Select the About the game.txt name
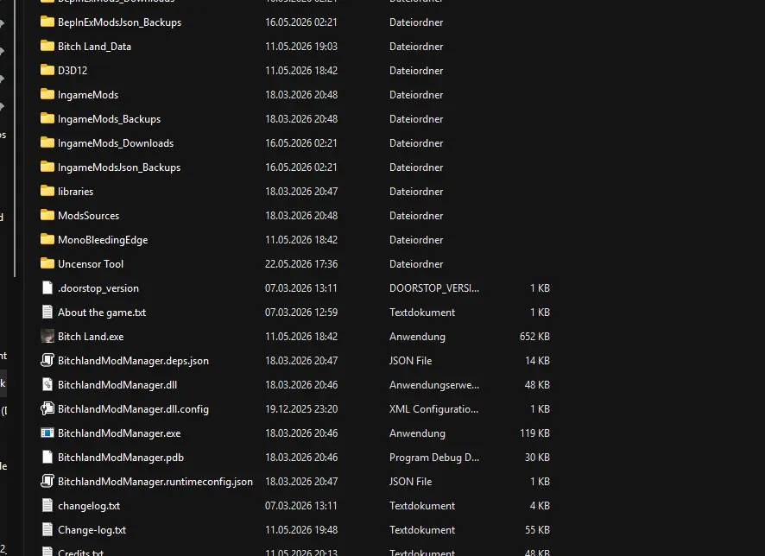 (102, 313)
